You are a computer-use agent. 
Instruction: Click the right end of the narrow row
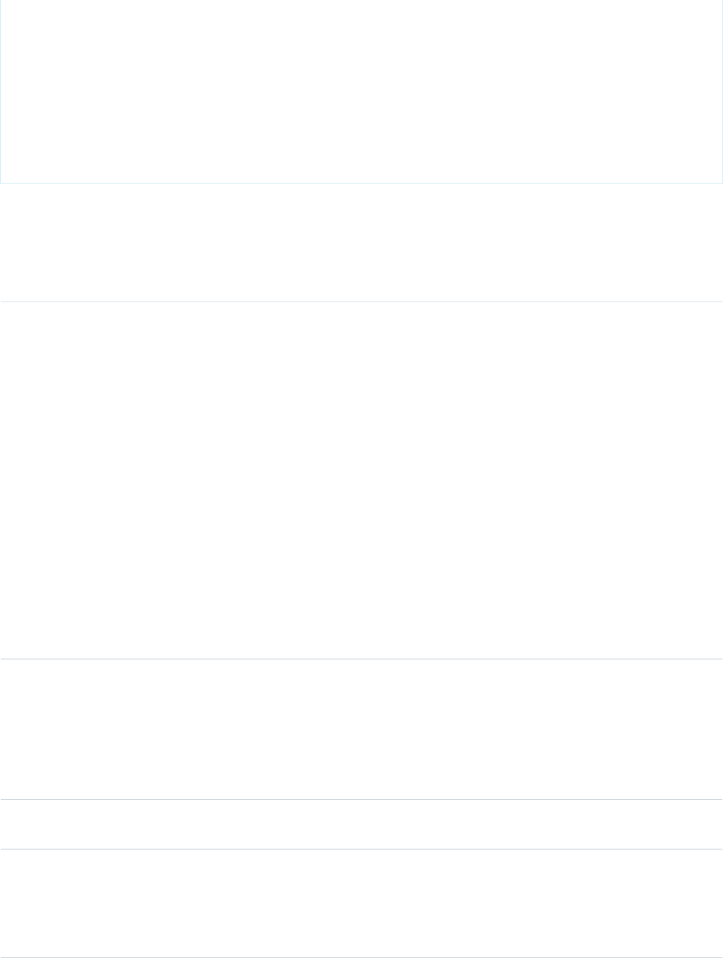click(708, 824)
